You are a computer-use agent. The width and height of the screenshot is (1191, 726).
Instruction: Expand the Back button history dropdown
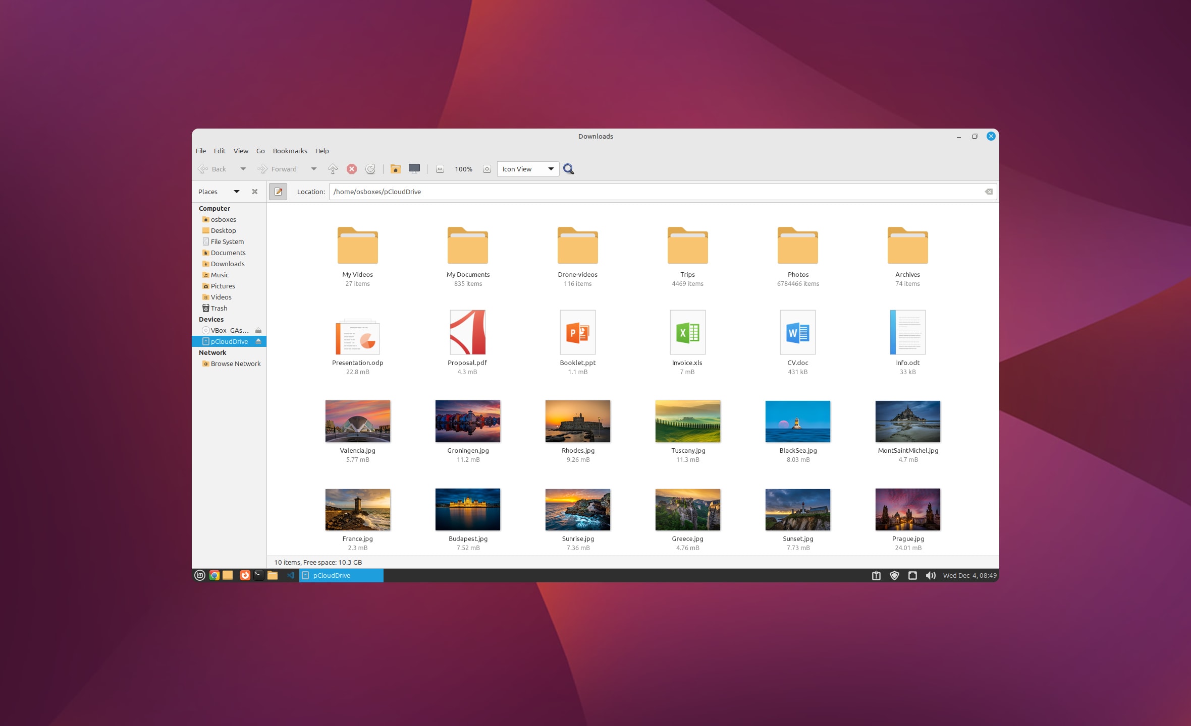[243, 169]
